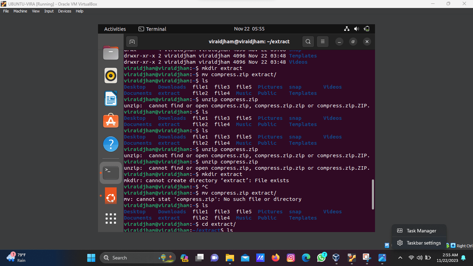
Task: Click VirtualBox host key arrow icon
Action: (x=453, y=246)
